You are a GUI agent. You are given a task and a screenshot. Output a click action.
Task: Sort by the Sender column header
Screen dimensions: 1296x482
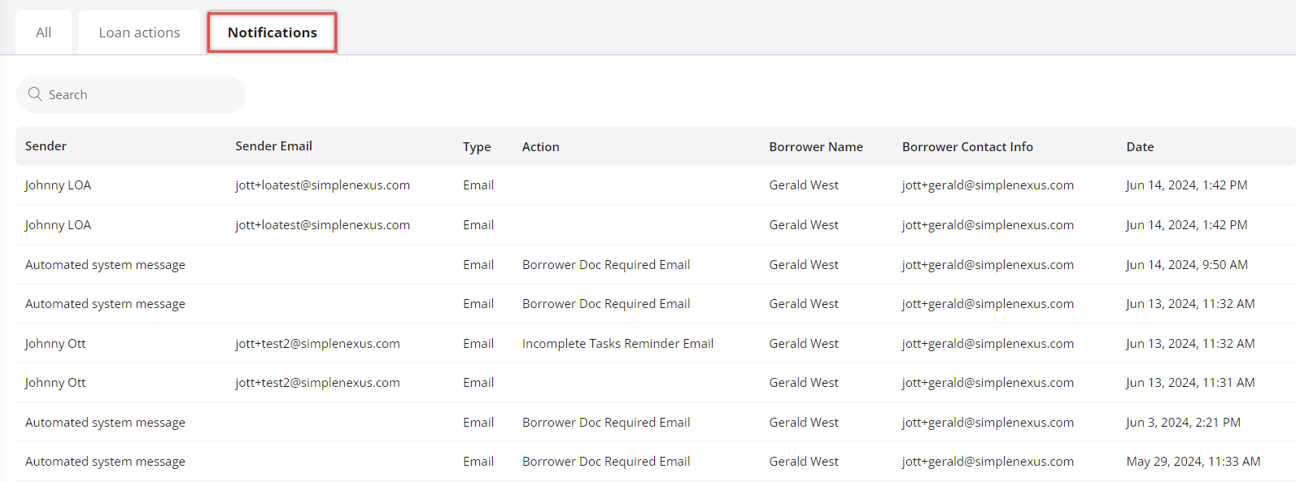[46, 146]
